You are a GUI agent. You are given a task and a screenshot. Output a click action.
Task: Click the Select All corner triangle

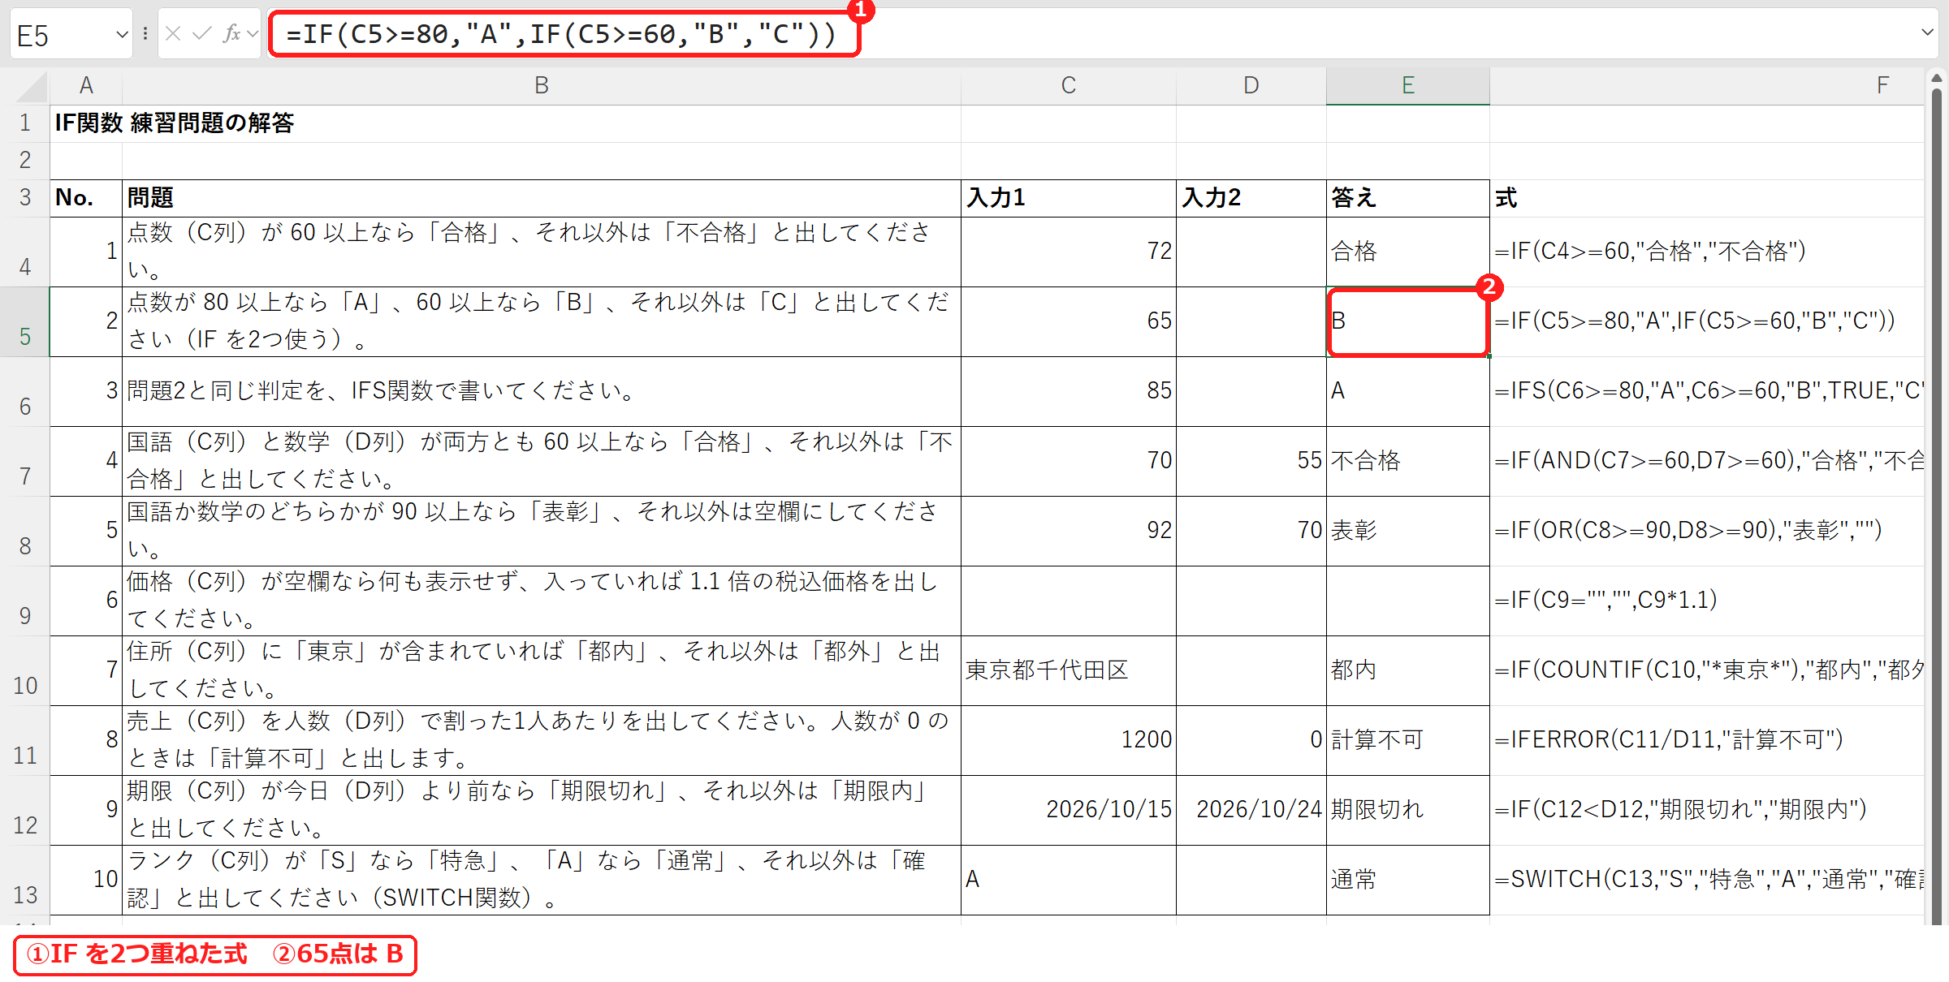tap(32, 86)
